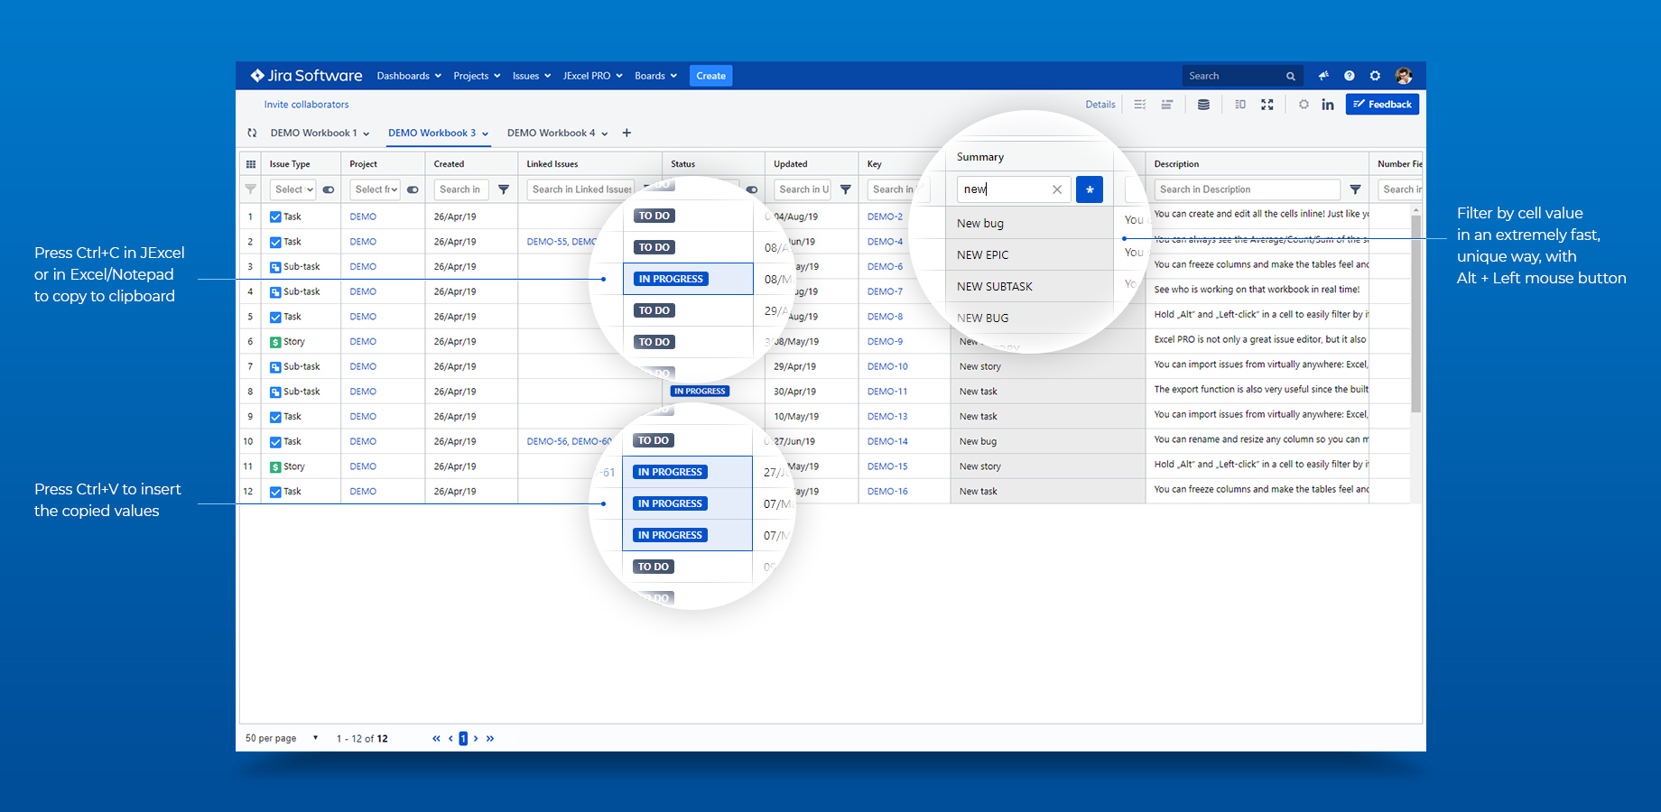The height and width of the screenshot is (812, 1661).
Task: Click the Task checkbox icon in row 2
Action: coord(275,242)
